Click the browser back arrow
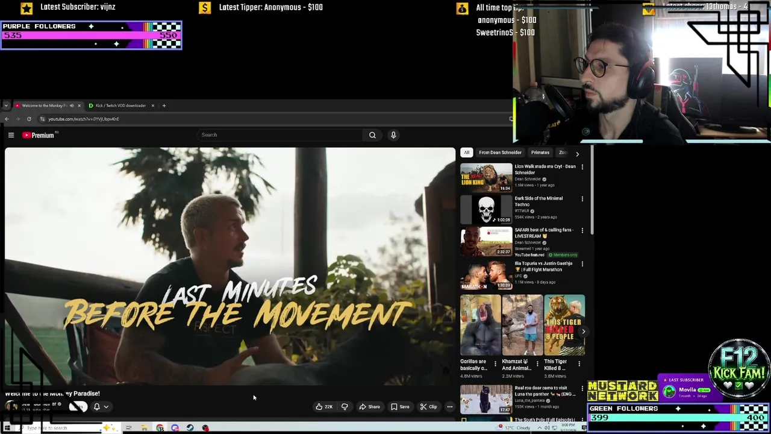Viewport: 771px width, 434px height. 7,119
